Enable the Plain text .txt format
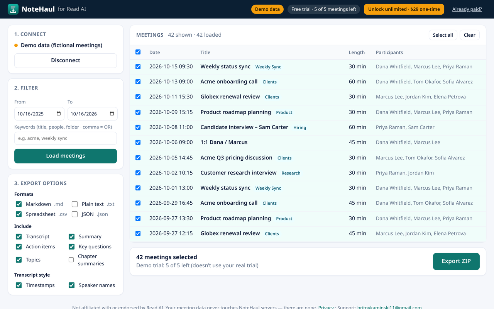 pos(74,204)
